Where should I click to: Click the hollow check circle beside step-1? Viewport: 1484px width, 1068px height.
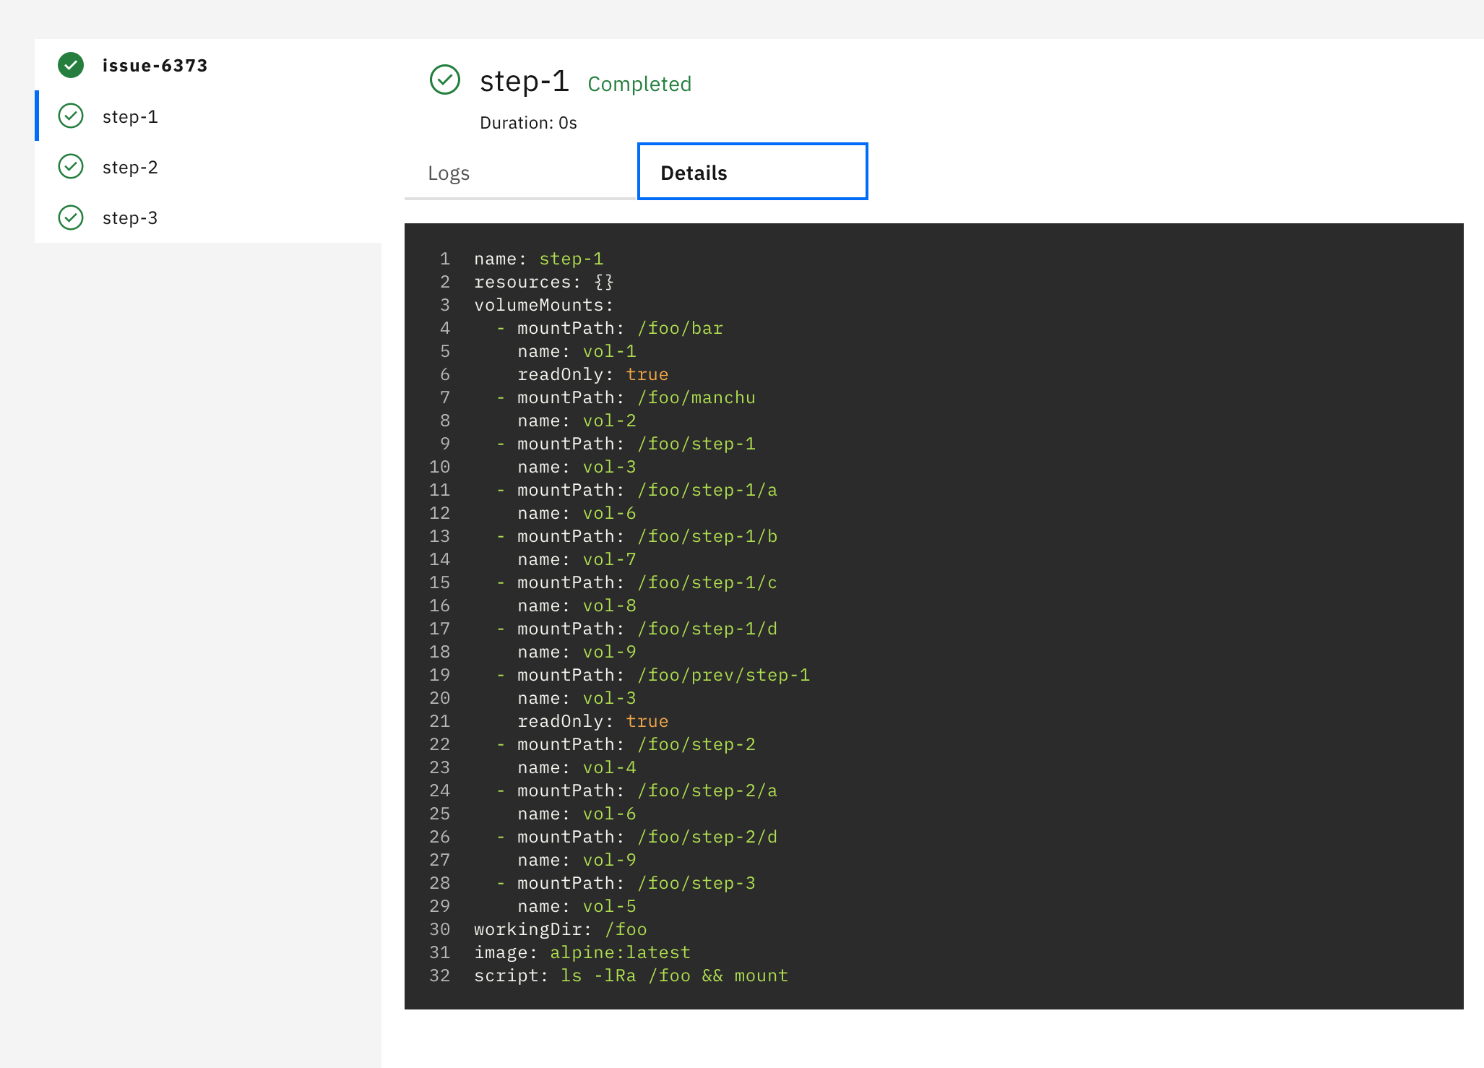coord(71,116)
